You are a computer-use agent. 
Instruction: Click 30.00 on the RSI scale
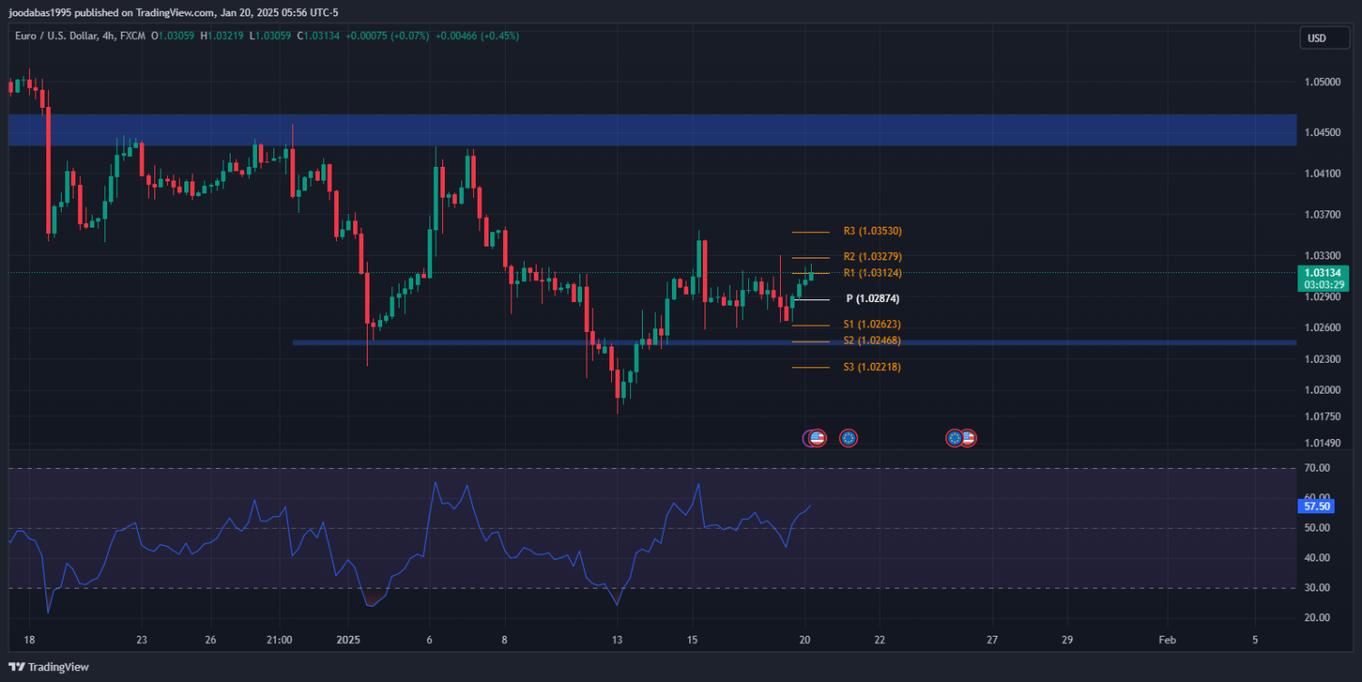pos(1318,588)
